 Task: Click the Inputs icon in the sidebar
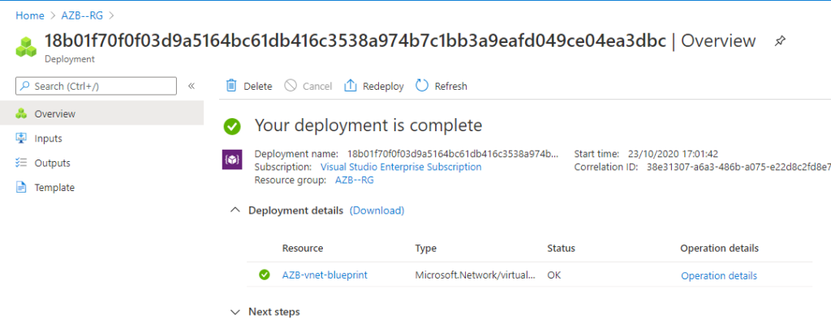point(21,138)
